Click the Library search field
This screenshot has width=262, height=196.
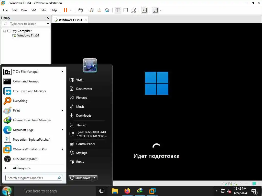pyautogui.click(x=24, y=24)
